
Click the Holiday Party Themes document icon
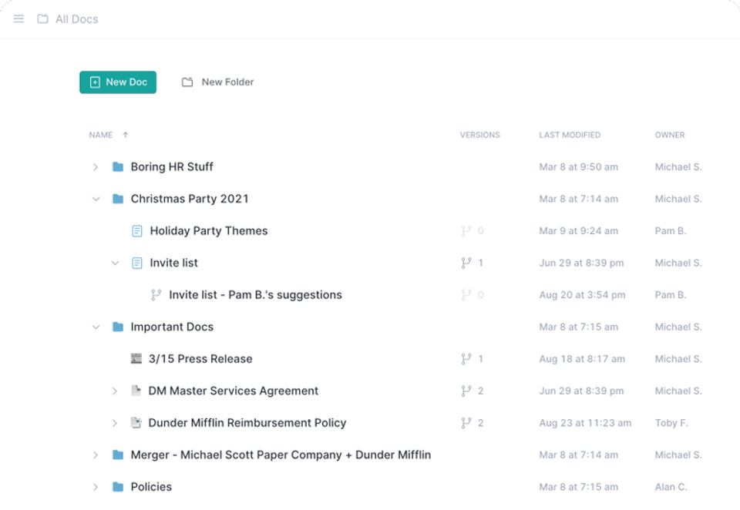coord(137,230)
